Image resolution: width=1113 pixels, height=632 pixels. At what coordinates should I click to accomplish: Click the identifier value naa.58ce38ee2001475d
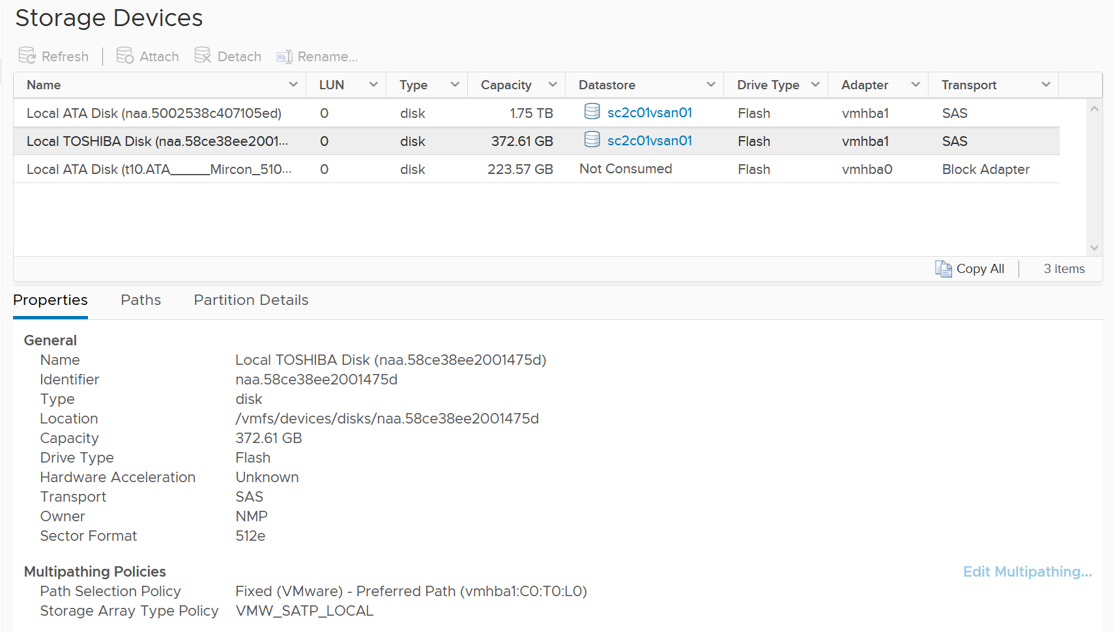click(316, 380)
